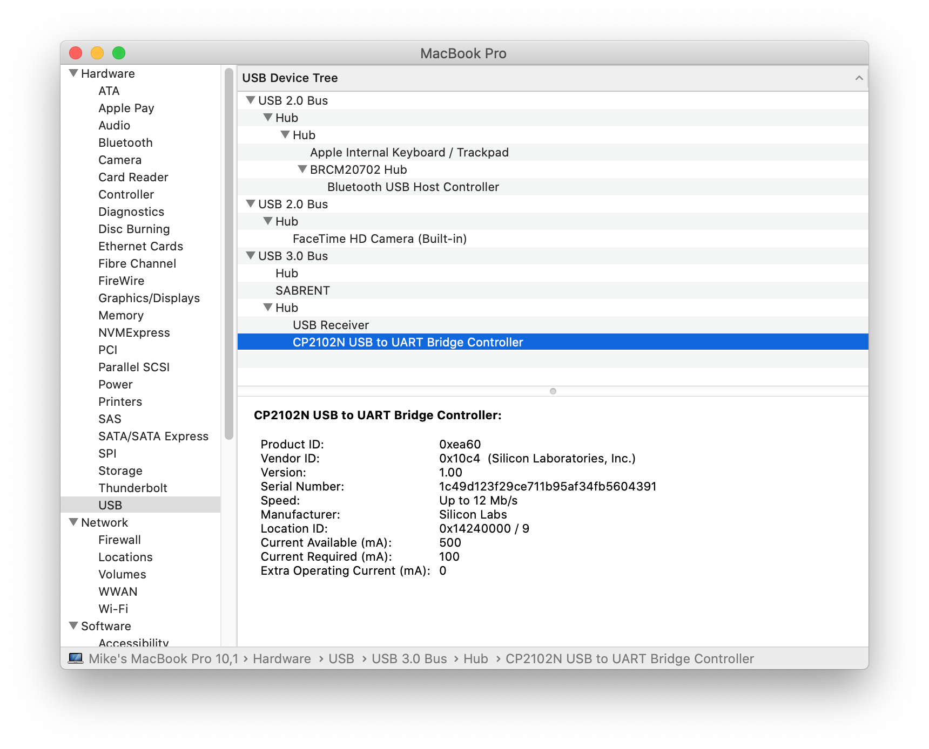
Task: Select the Bluetooth category in sidebar
Action: 125,142
